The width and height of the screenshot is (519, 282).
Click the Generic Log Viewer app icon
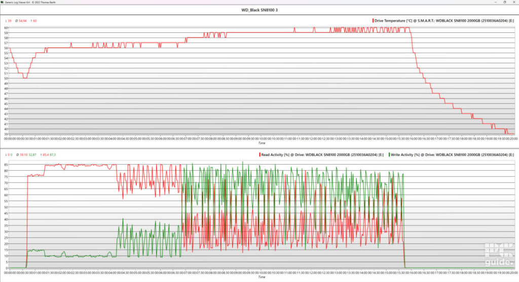3,2
